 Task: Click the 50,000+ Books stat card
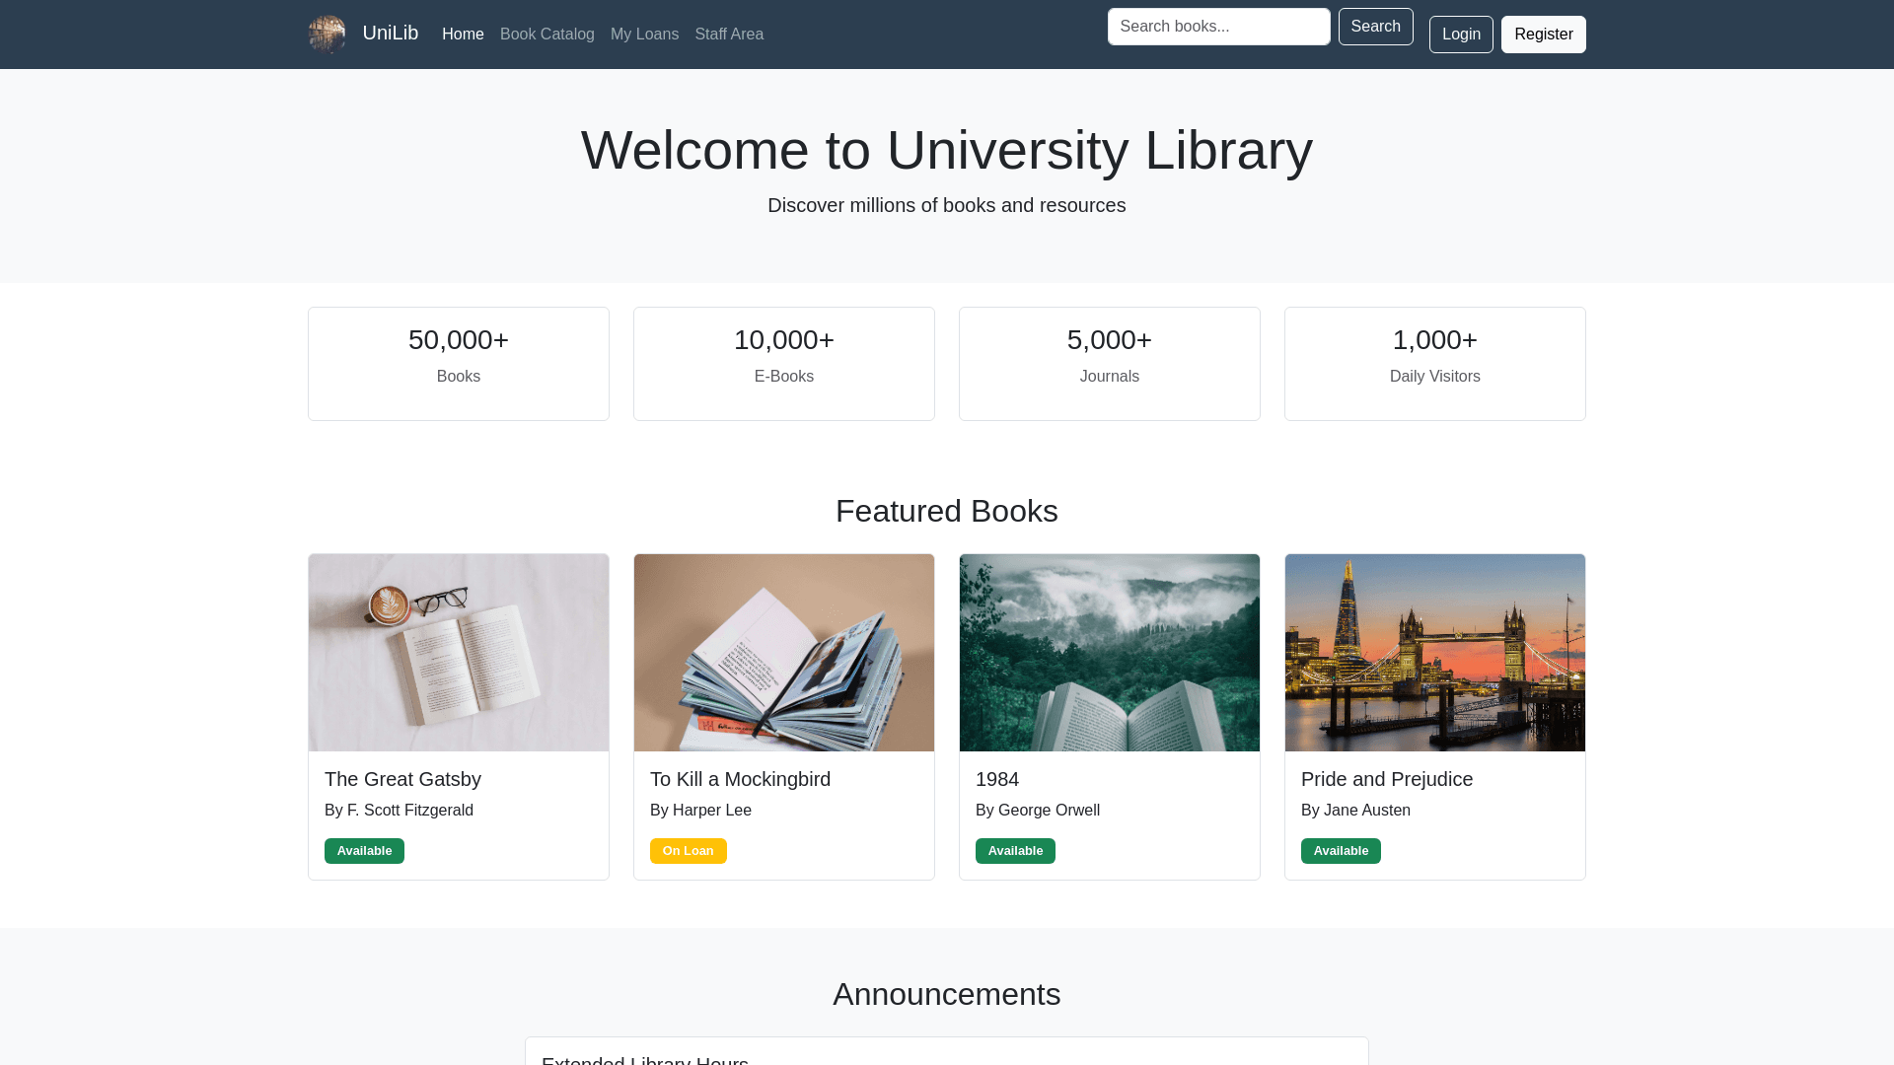click(459, 364)
